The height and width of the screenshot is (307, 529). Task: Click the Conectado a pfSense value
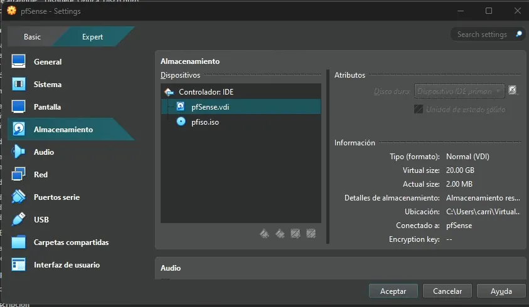pos(459,226)
